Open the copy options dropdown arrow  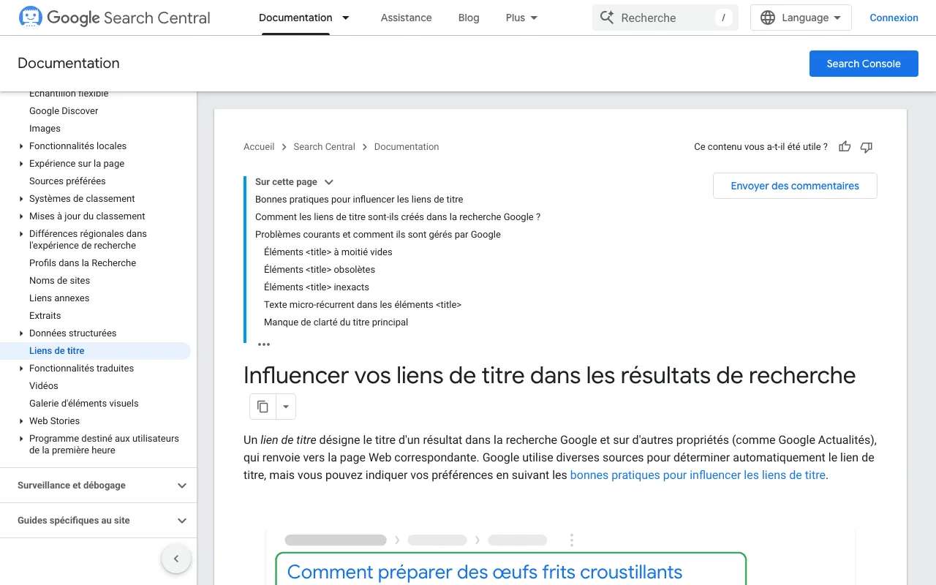[286, 407]
